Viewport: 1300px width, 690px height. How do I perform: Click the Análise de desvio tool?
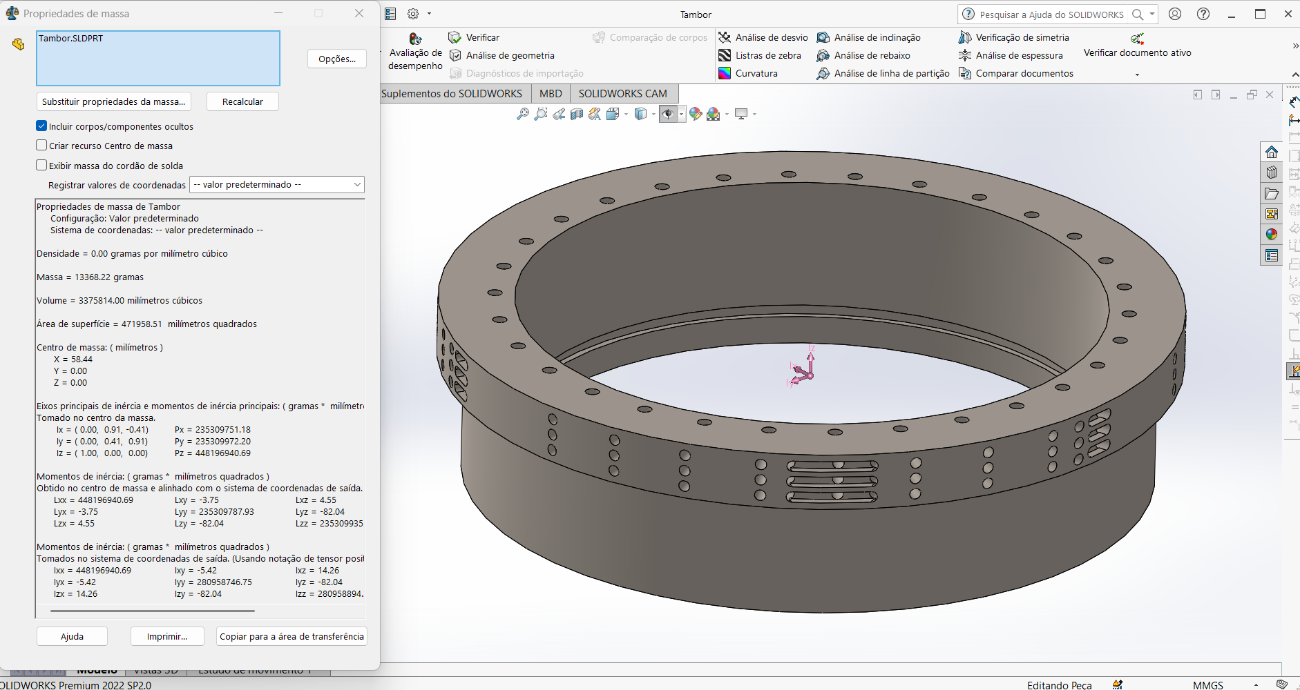(763, 37)
